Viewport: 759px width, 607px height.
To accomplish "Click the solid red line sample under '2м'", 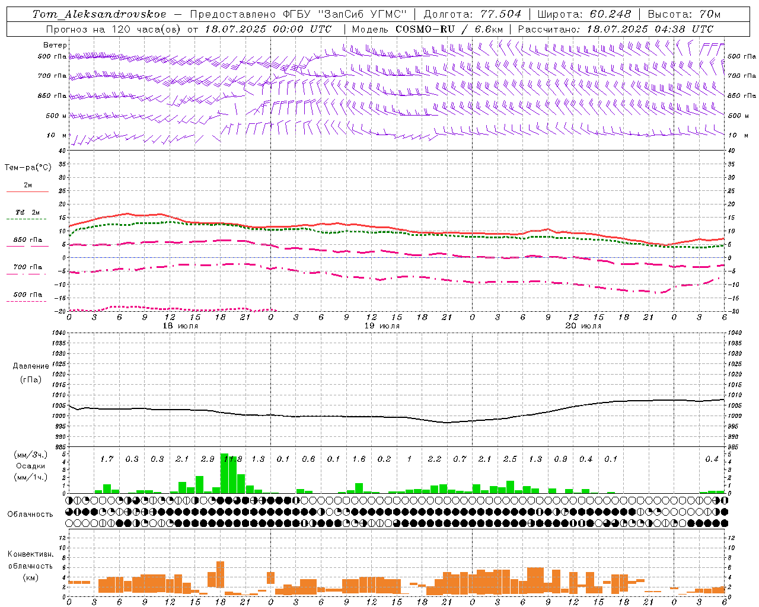I will coord(28,192).
